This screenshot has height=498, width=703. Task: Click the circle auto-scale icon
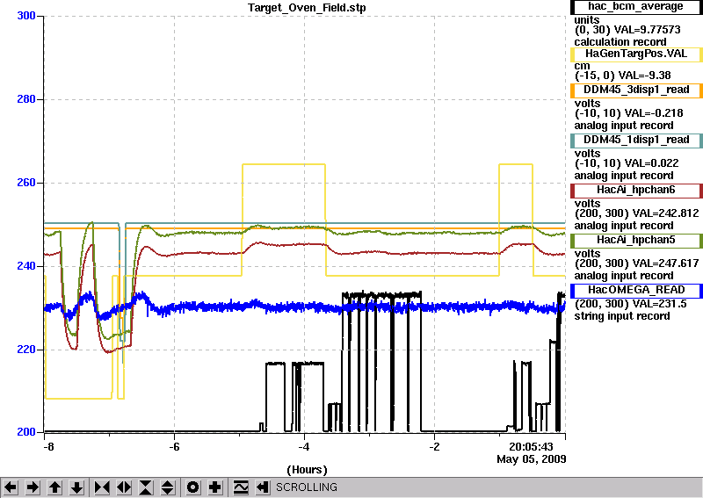point(193,487)
